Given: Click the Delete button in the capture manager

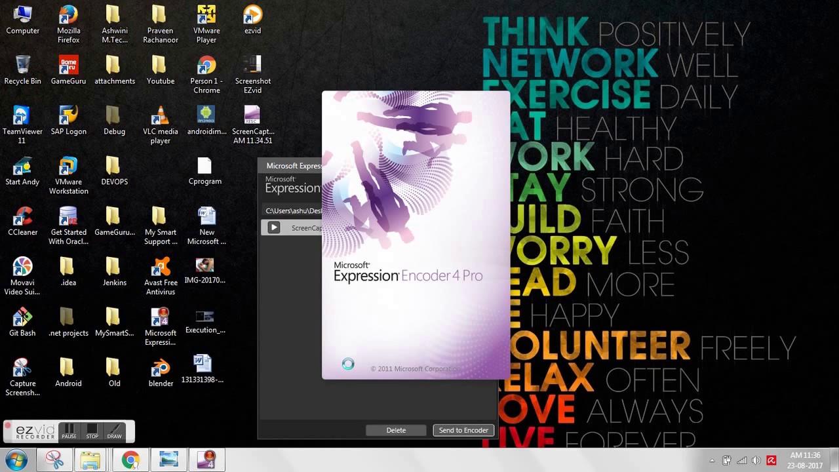Looking at the screenshot, I should coord(396,430).
